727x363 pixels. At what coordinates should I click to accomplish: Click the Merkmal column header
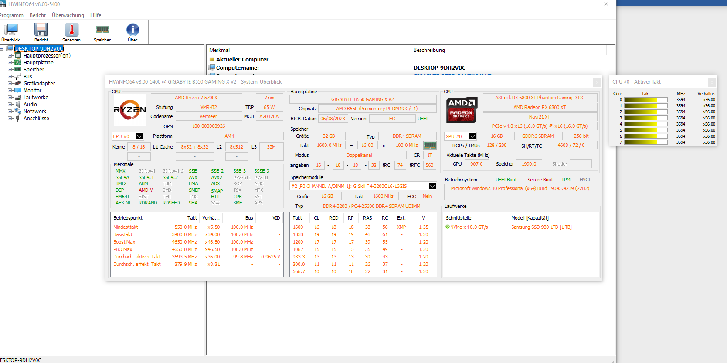tap(309, 50)
